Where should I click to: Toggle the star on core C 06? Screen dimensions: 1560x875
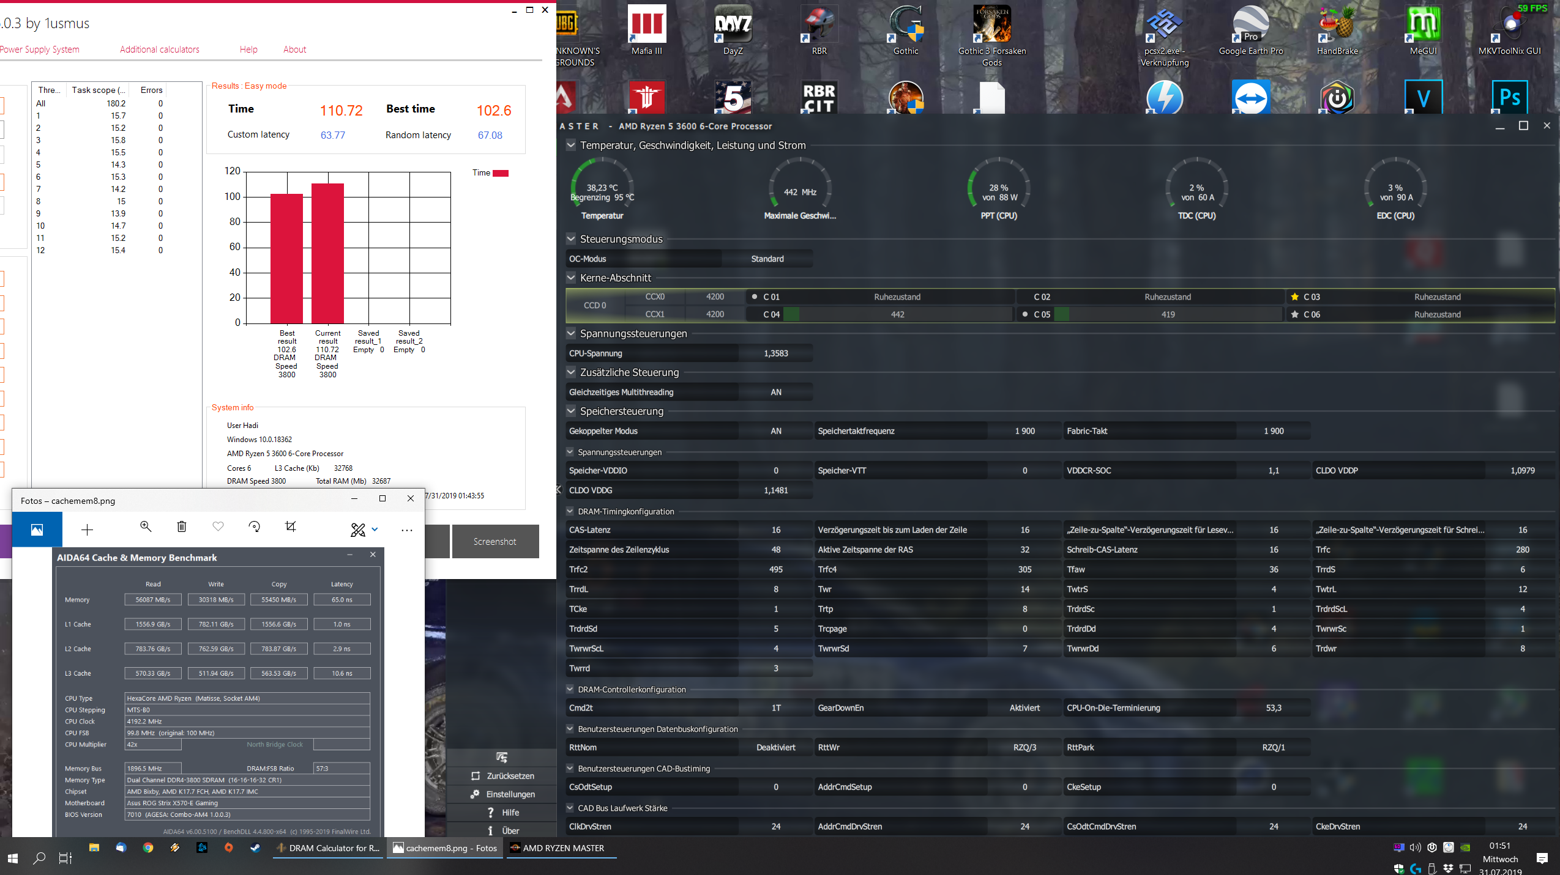click(1294, 314)
